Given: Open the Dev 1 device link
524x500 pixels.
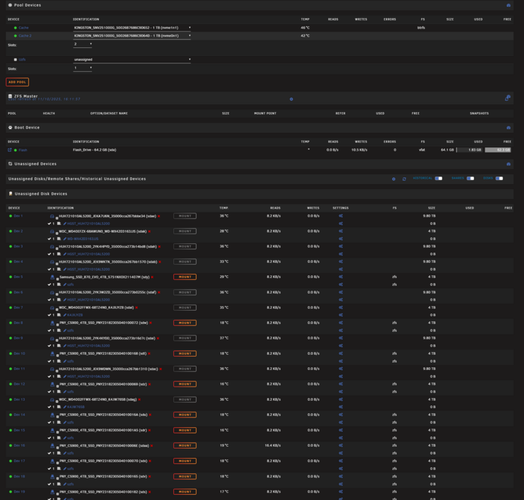Looking at the screenshot, I should (18, 216).
